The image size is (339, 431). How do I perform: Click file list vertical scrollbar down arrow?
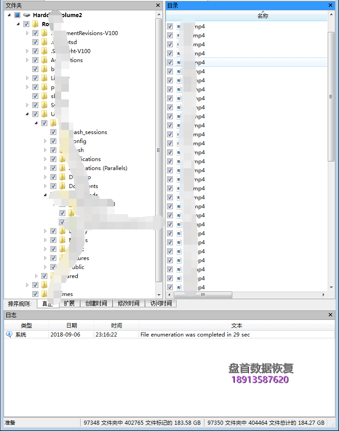click(x=331, y=287)
